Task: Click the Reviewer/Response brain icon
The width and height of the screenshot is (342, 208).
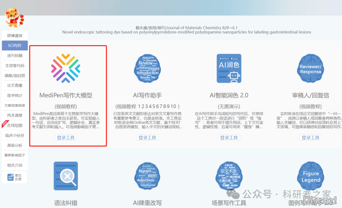Action: click(311, 68)
